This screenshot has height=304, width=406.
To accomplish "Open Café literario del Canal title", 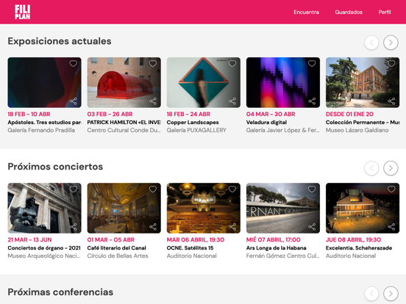I will [116, 248].
